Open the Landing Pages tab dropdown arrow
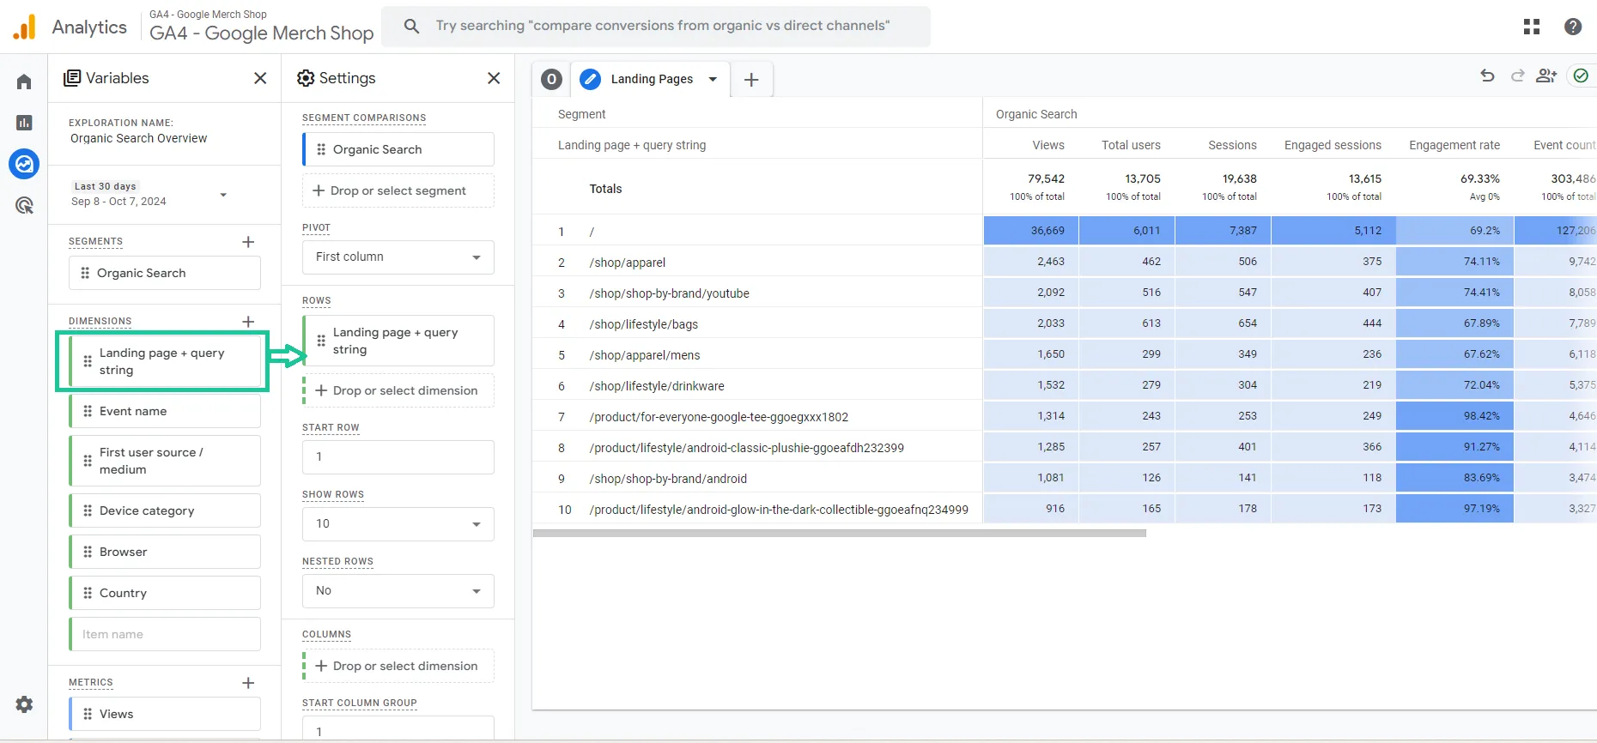The height and width of the screenshot is (743, 1597). click(713, 79)
